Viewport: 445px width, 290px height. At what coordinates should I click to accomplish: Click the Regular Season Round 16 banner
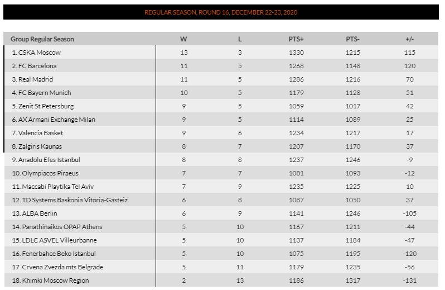coord(221,12)
